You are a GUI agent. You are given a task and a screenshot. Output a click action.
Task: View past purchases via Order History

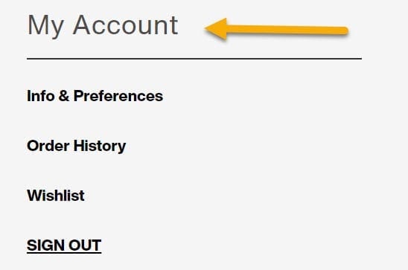pyautogui.click(x=76, y=146)
